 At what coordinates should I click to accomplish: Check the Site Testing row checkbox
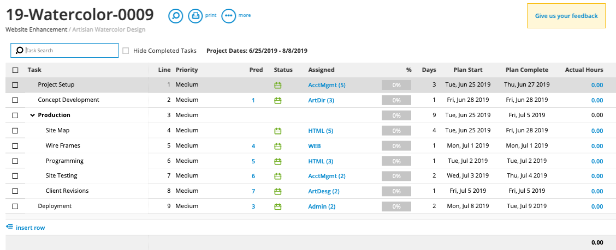click(x=15, y=176)
